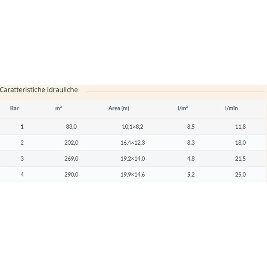This screenshot has width=267, height=267.
Task: Click the 11,8 l/min value
Action: 240,127
